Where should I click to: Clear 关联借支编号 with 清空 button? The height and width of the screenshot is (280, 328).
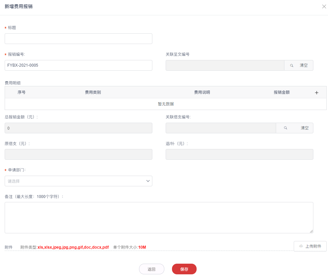coord(305,128)
